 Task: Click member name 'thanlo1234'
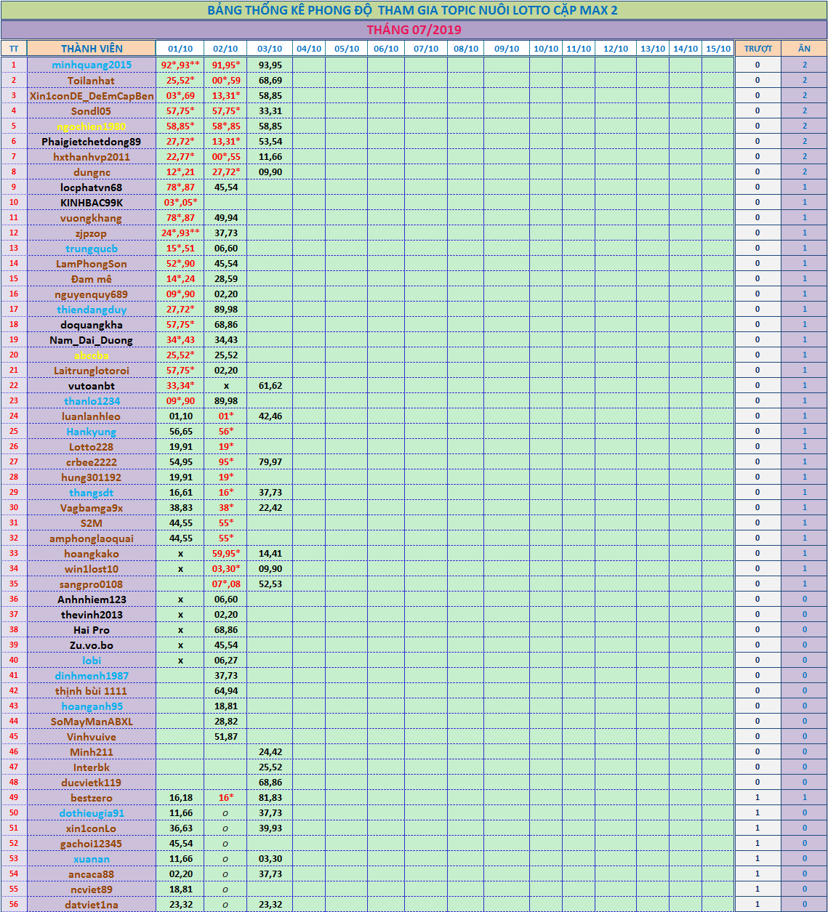[x=92, y=400]
